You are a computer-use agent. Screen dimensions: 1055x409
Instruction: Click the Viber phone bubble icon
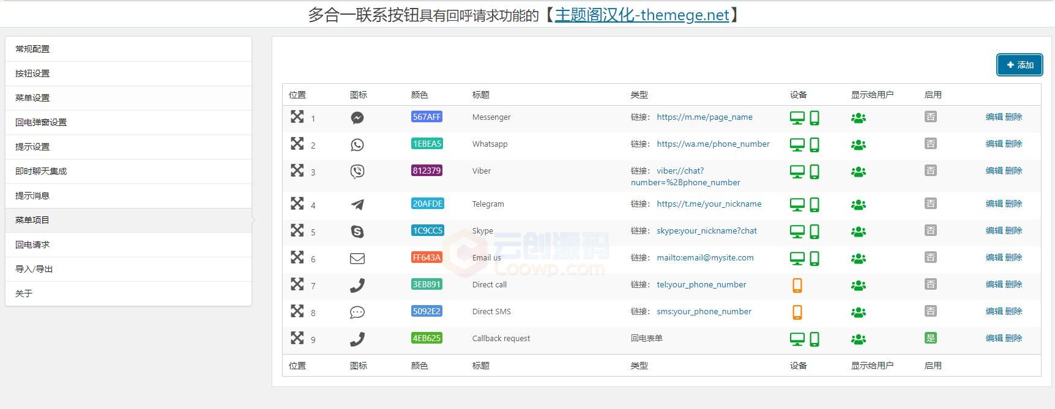click(357, 172)
